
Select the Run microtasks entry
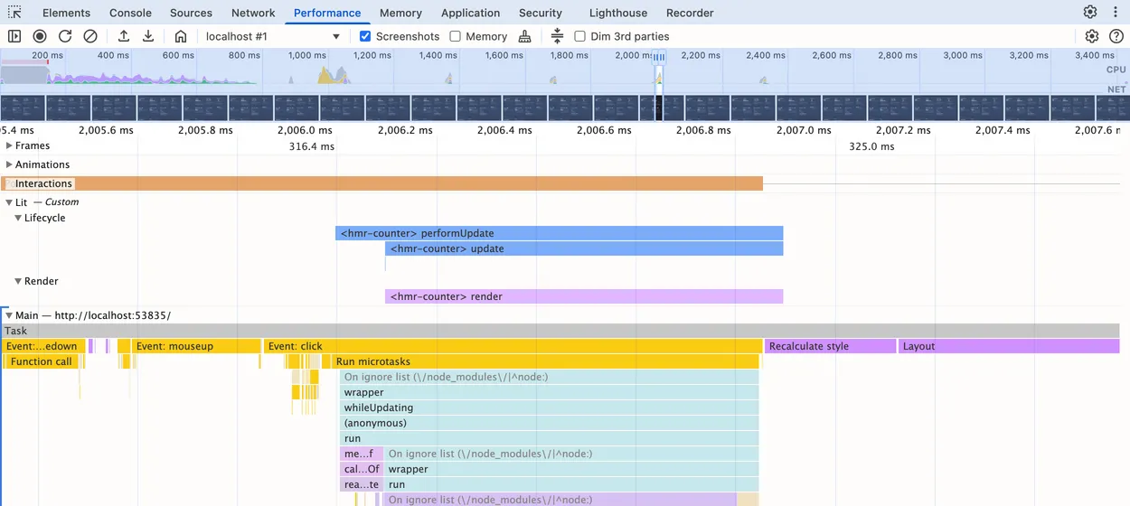[545, 361]
